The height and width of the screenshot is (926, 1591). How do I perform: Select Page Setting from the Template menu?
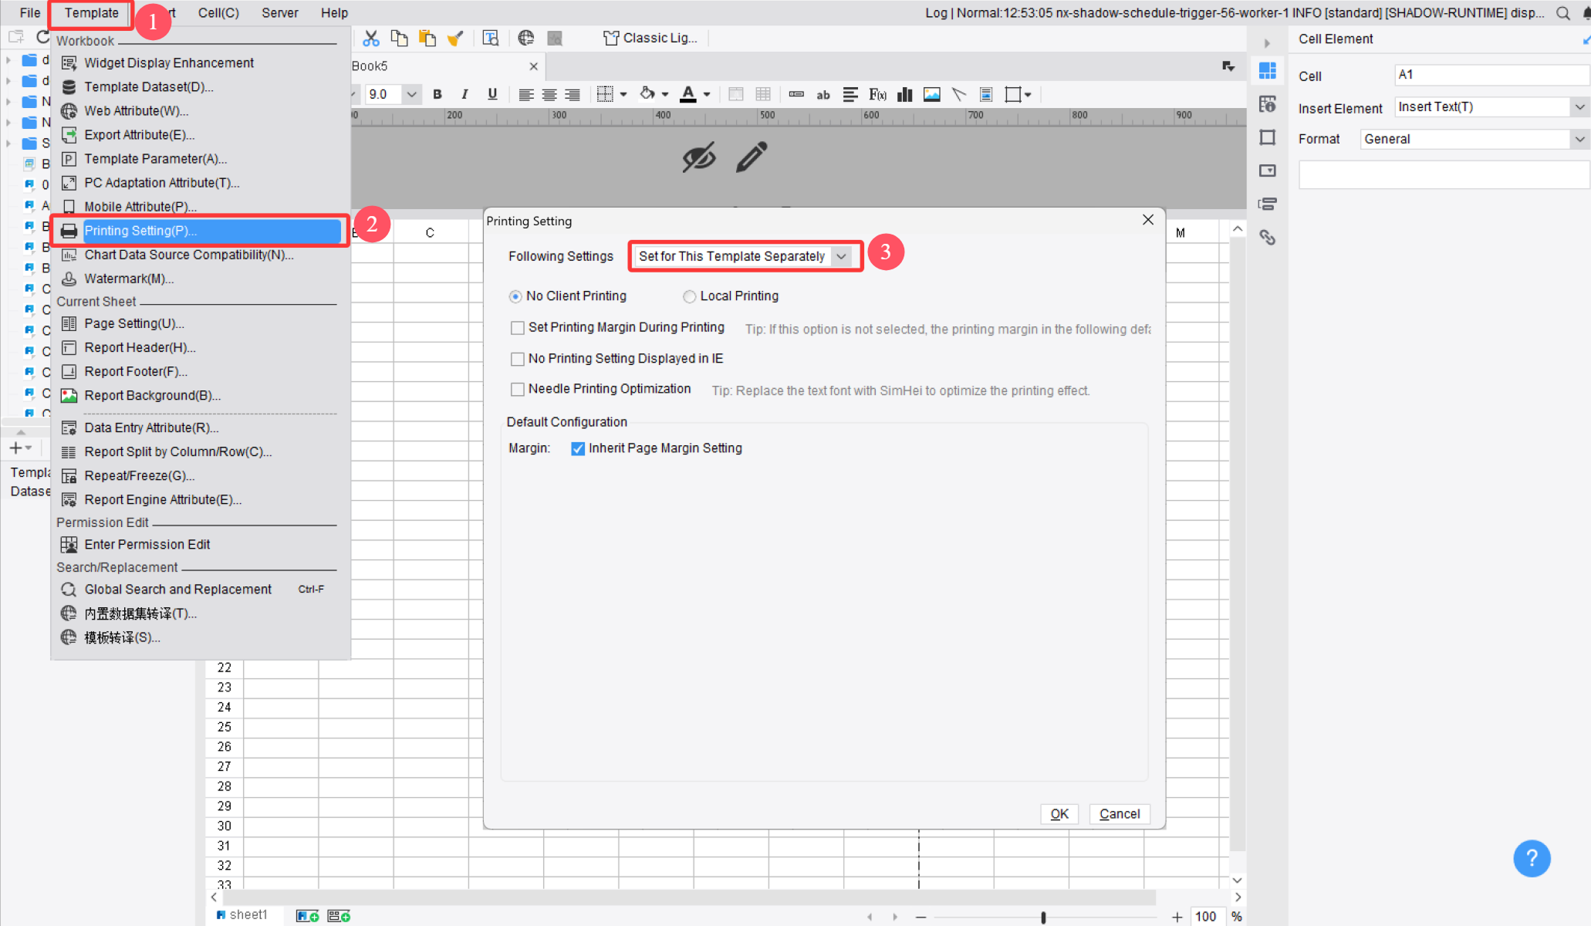click(x=134, y=323)
